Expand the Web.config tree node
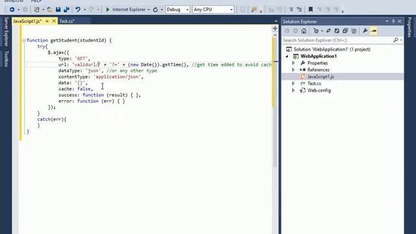 coord(293,90)
